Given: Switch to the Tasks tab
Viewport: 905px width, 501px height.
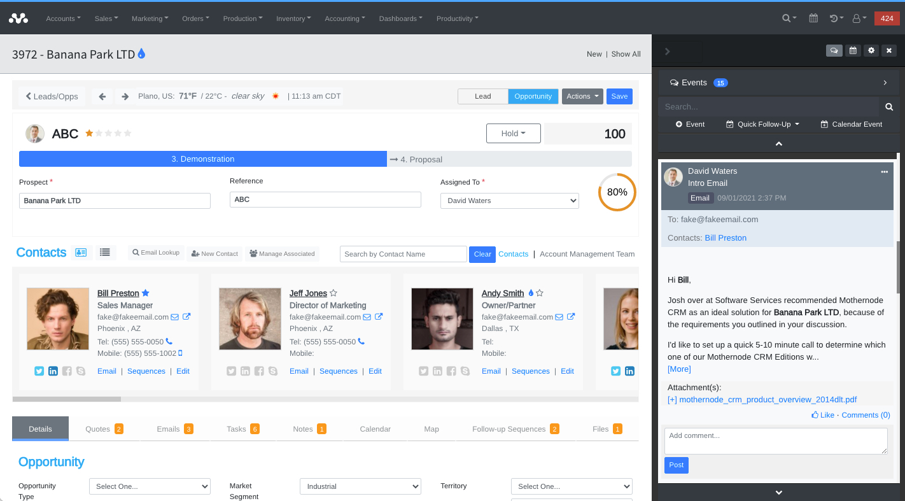Looking at the screenshot, I should pos(242,429).
